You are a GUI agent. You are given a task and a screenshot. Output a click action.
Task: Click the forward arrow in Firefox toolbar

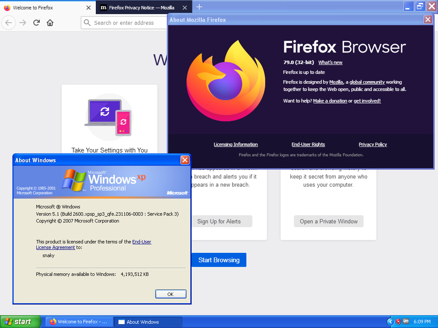23,23
